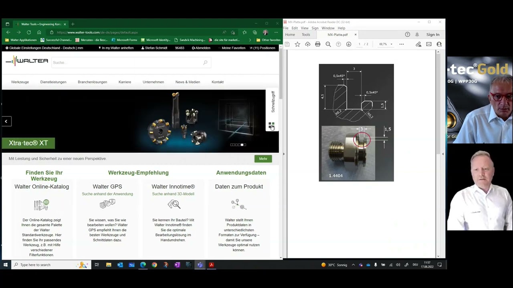Reload the Walter Tools page in Edge
The image size is (513, 288).
(29, 32)
